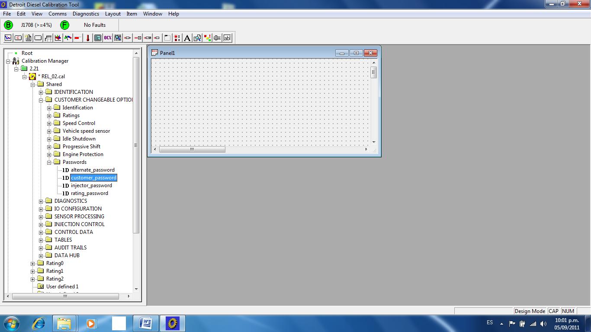
Task: Select the User defined 1 item
Action: (62, 287)
